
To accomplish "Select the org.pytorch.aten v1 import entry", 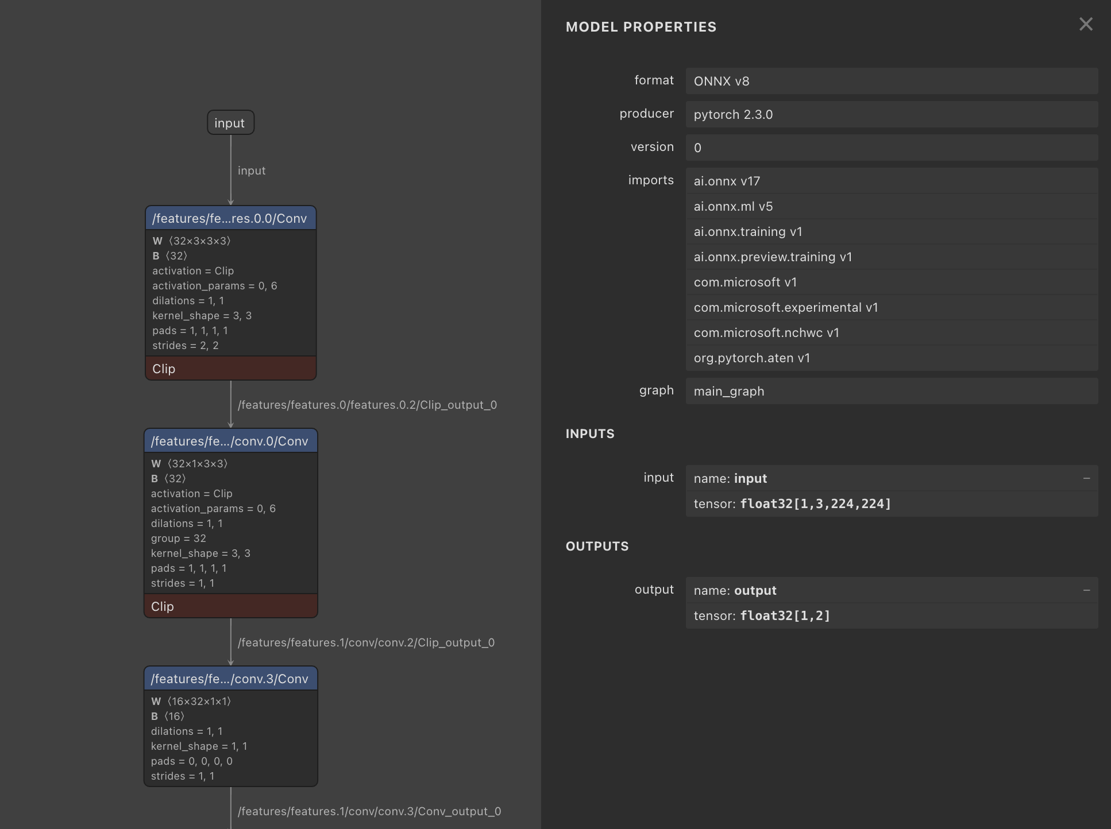I will (x=892, y=358).
